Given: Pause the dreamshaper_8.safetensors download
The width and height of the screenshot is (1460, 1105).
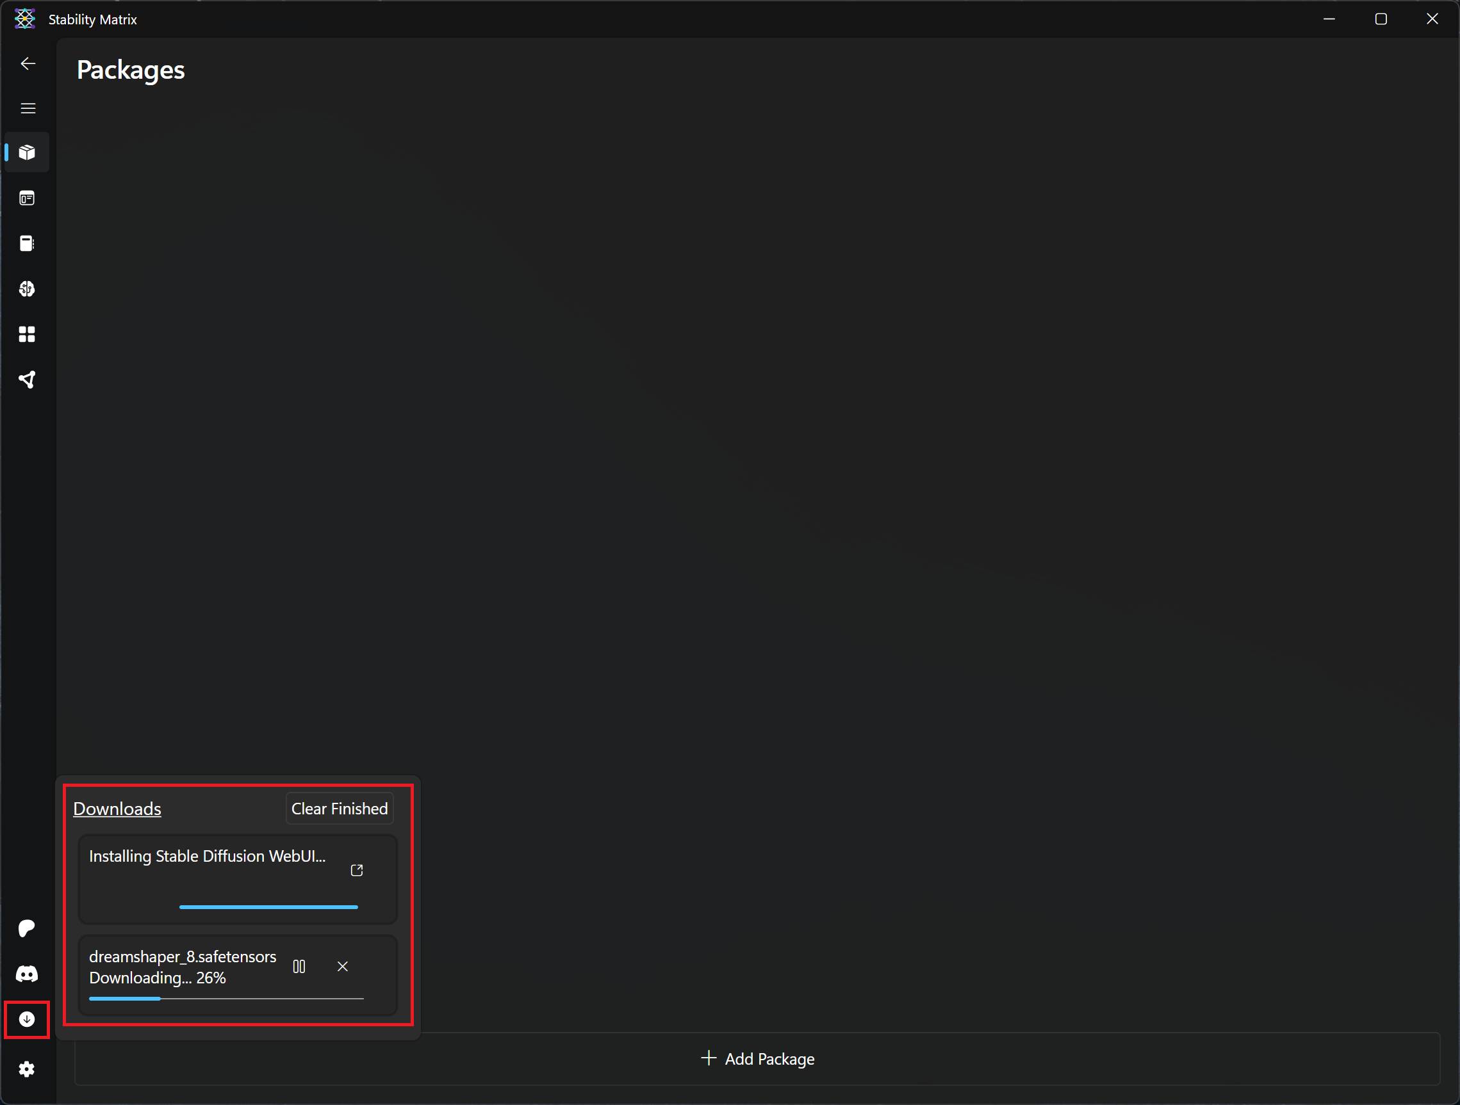Looking at the screenshot, I should pos(299,967).
